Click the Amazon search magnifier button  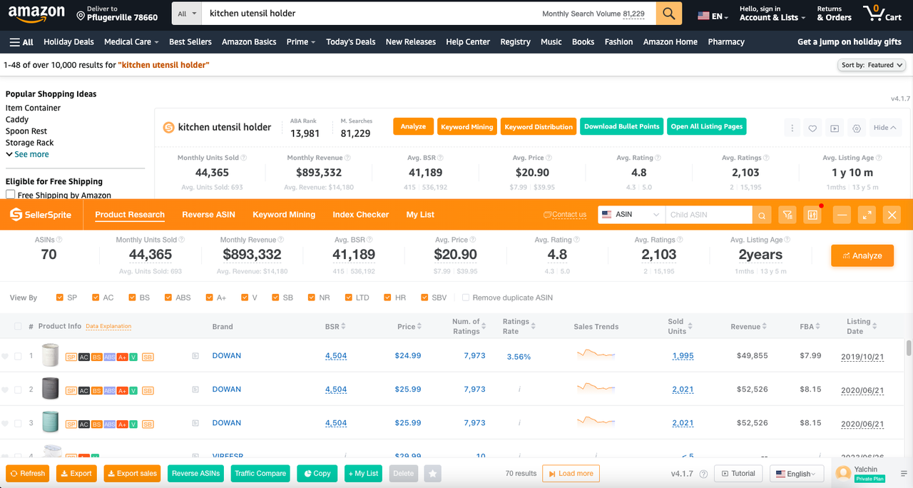click(668, 14)
